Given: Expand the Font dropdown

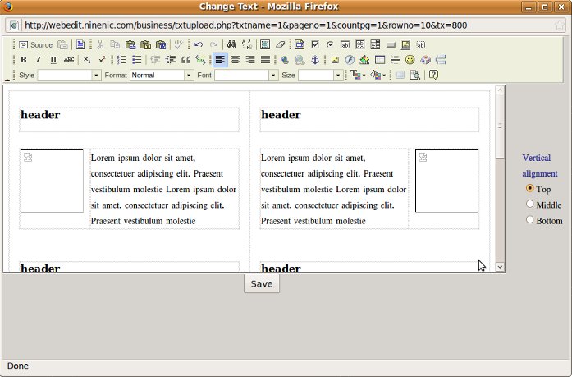Looking at the screenshot, I should [x=246, y=76].
